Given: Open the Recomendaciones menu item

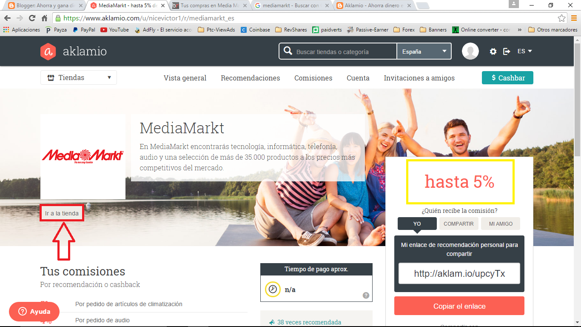Looking at the screenshot, I should pos(251,78).
